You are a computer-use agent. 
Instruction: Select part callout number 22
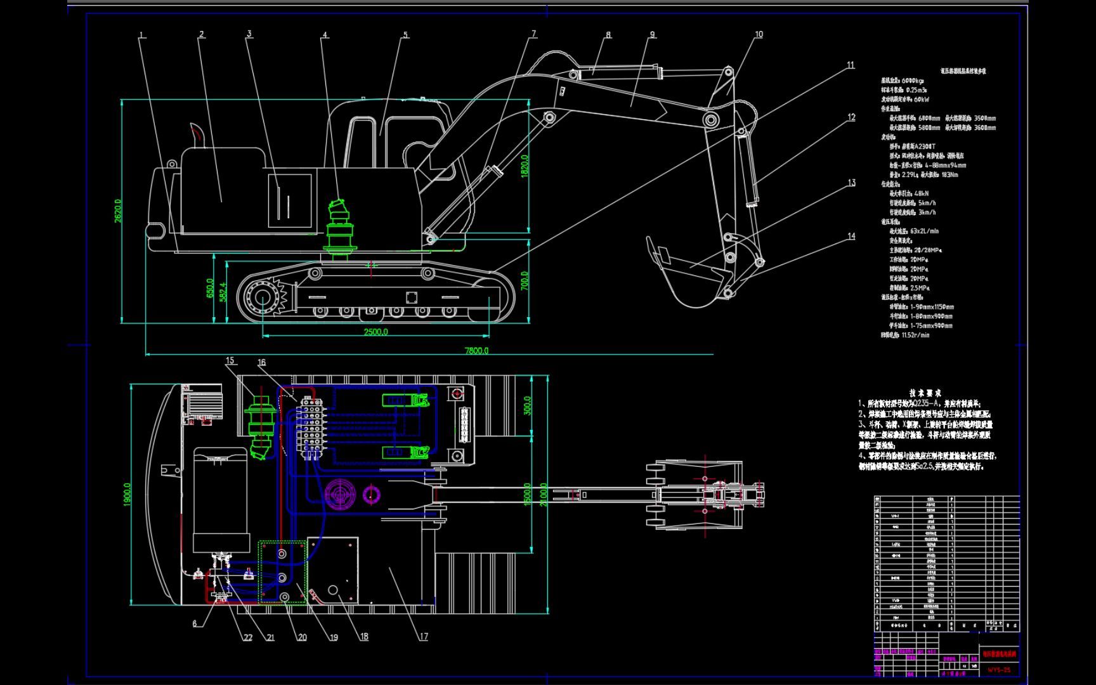[248, 637]
